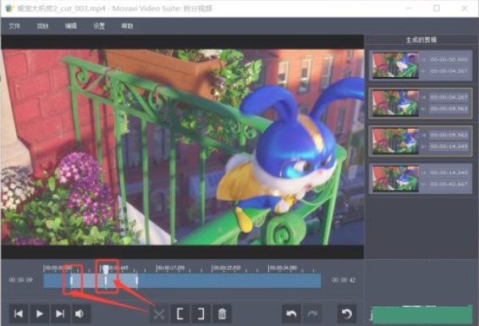Image resolution: width=479 pixels, height=326 pixels.
Task: Edit fourth segment start time 00:00:14.345
Action: pos(449,173)
